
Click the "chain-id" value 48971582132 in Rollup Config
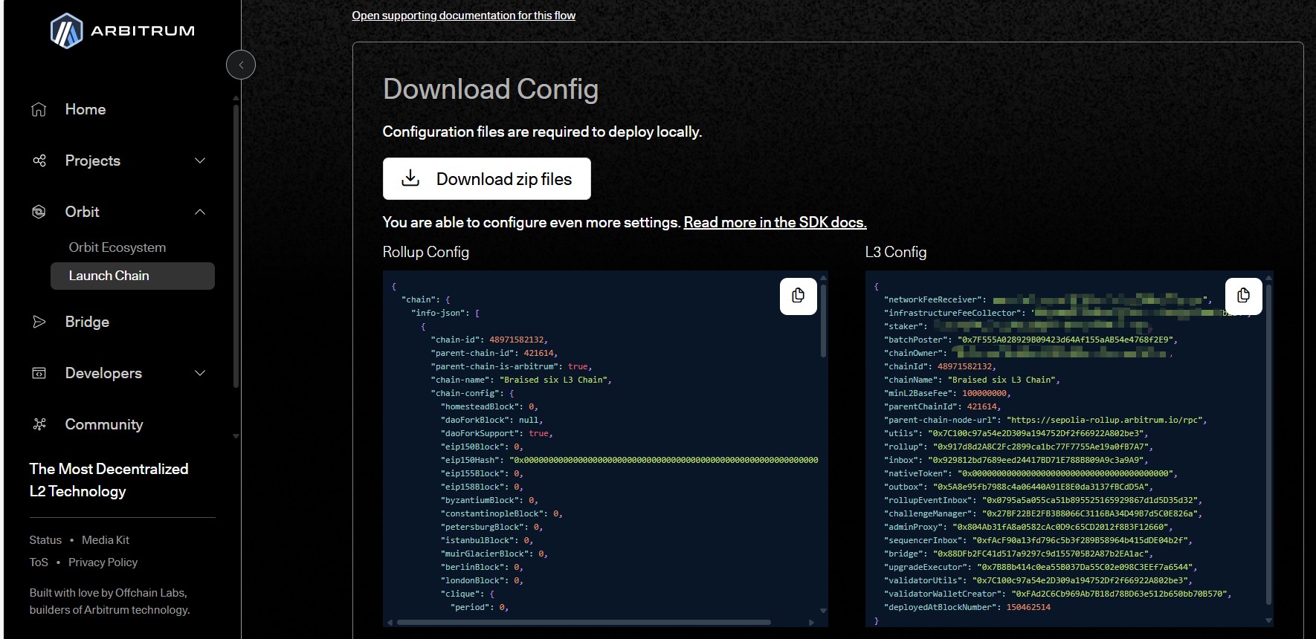(517, 340)
